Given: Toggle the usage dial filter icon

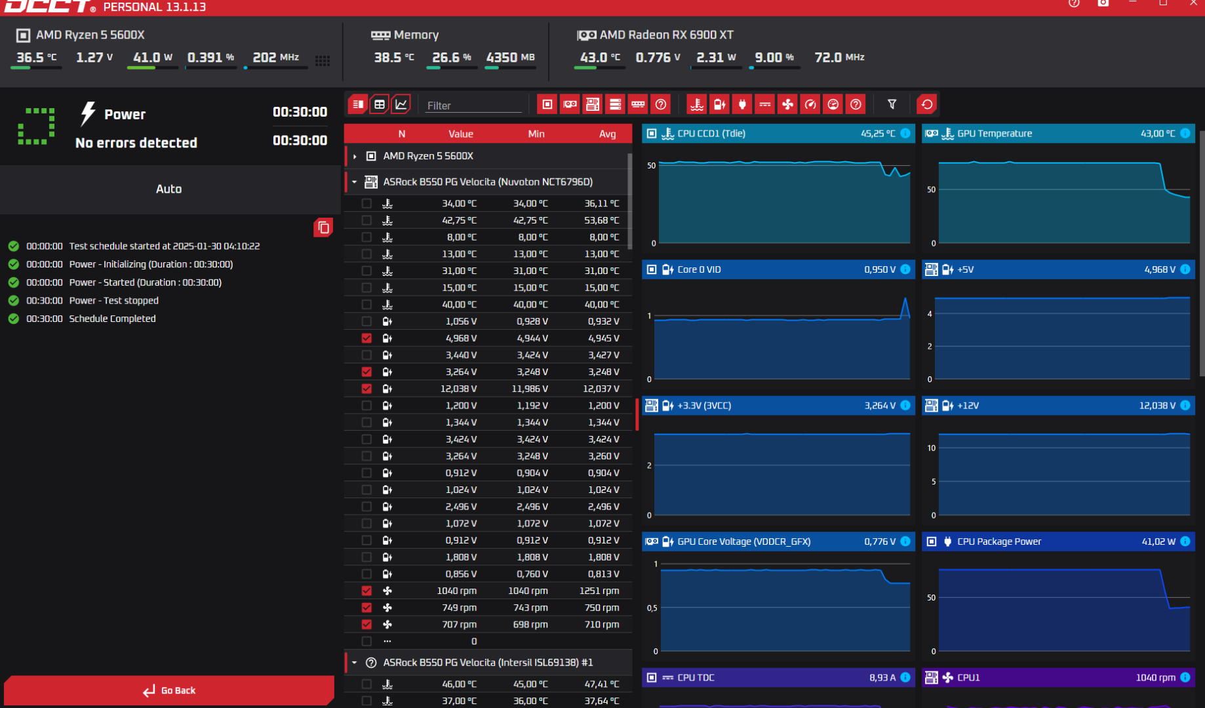Looking at the screenshot, I should click(x=833, y=104).
